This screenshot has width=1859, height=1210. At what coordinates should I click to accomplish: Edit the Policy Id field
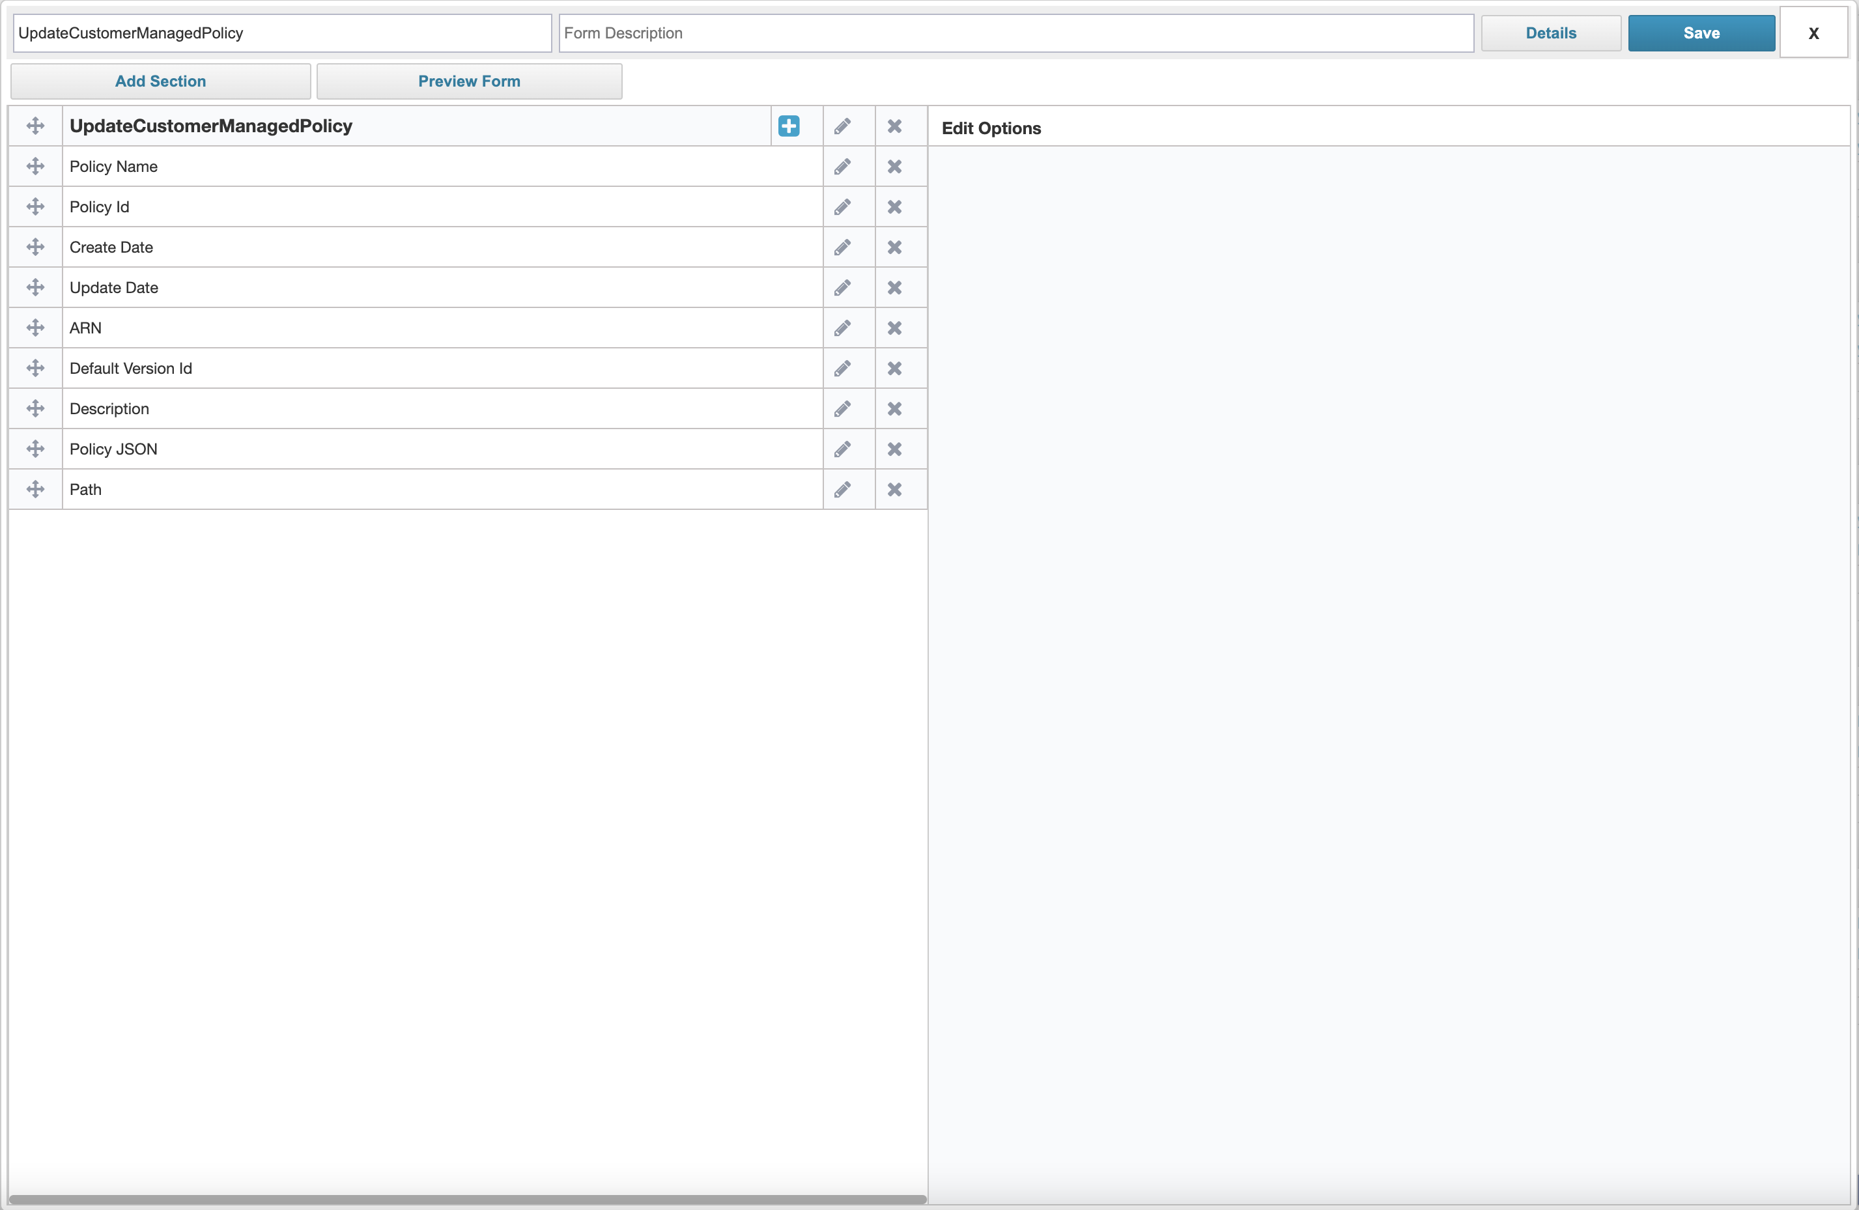[x=842, y=207]
